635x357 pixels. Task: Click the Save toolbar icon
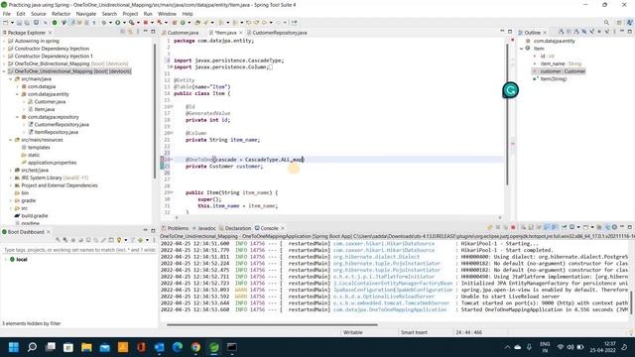pyautogui.click(x=19, y=23)
